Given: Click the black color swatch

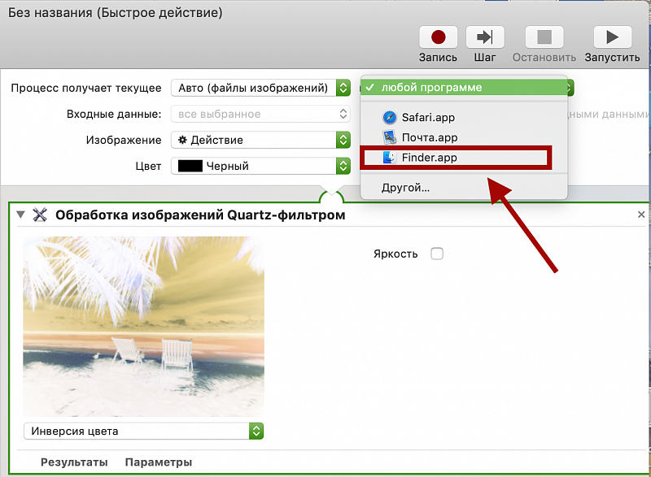Looking at the screenshot, I should pyautogui.click(x=190, y=167).
